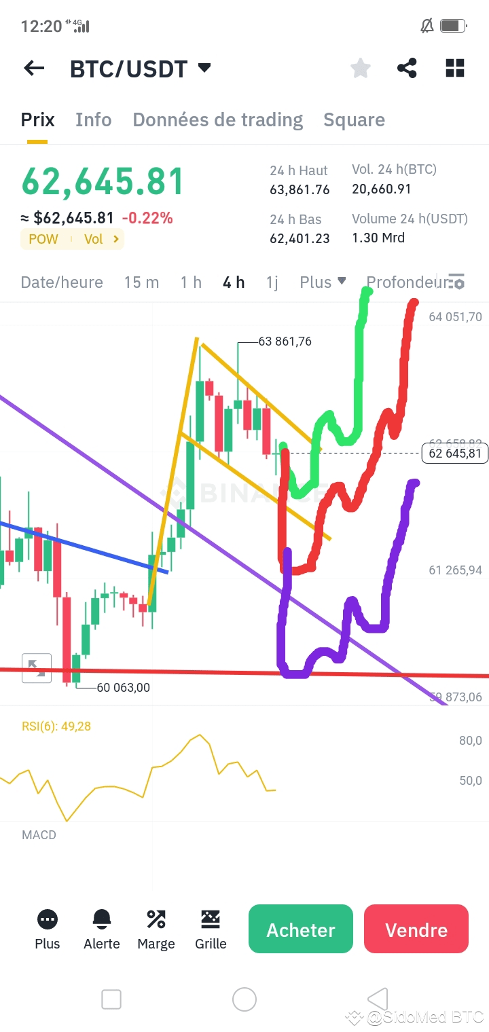Image resolution: width=489 pixels, height=1032 pixels.
Task: Select the 1 h timeframe
Action: click(191, 282)
